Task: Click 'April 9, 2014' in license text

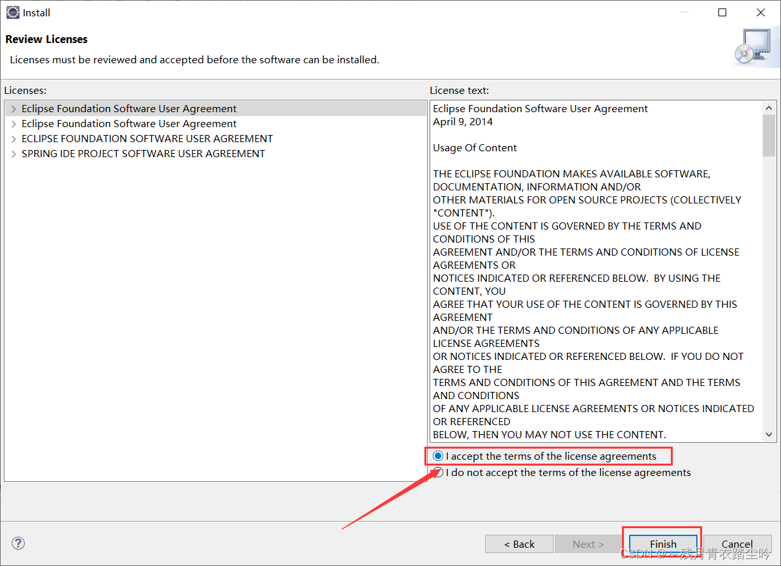Action: click(x=463, y=121)
